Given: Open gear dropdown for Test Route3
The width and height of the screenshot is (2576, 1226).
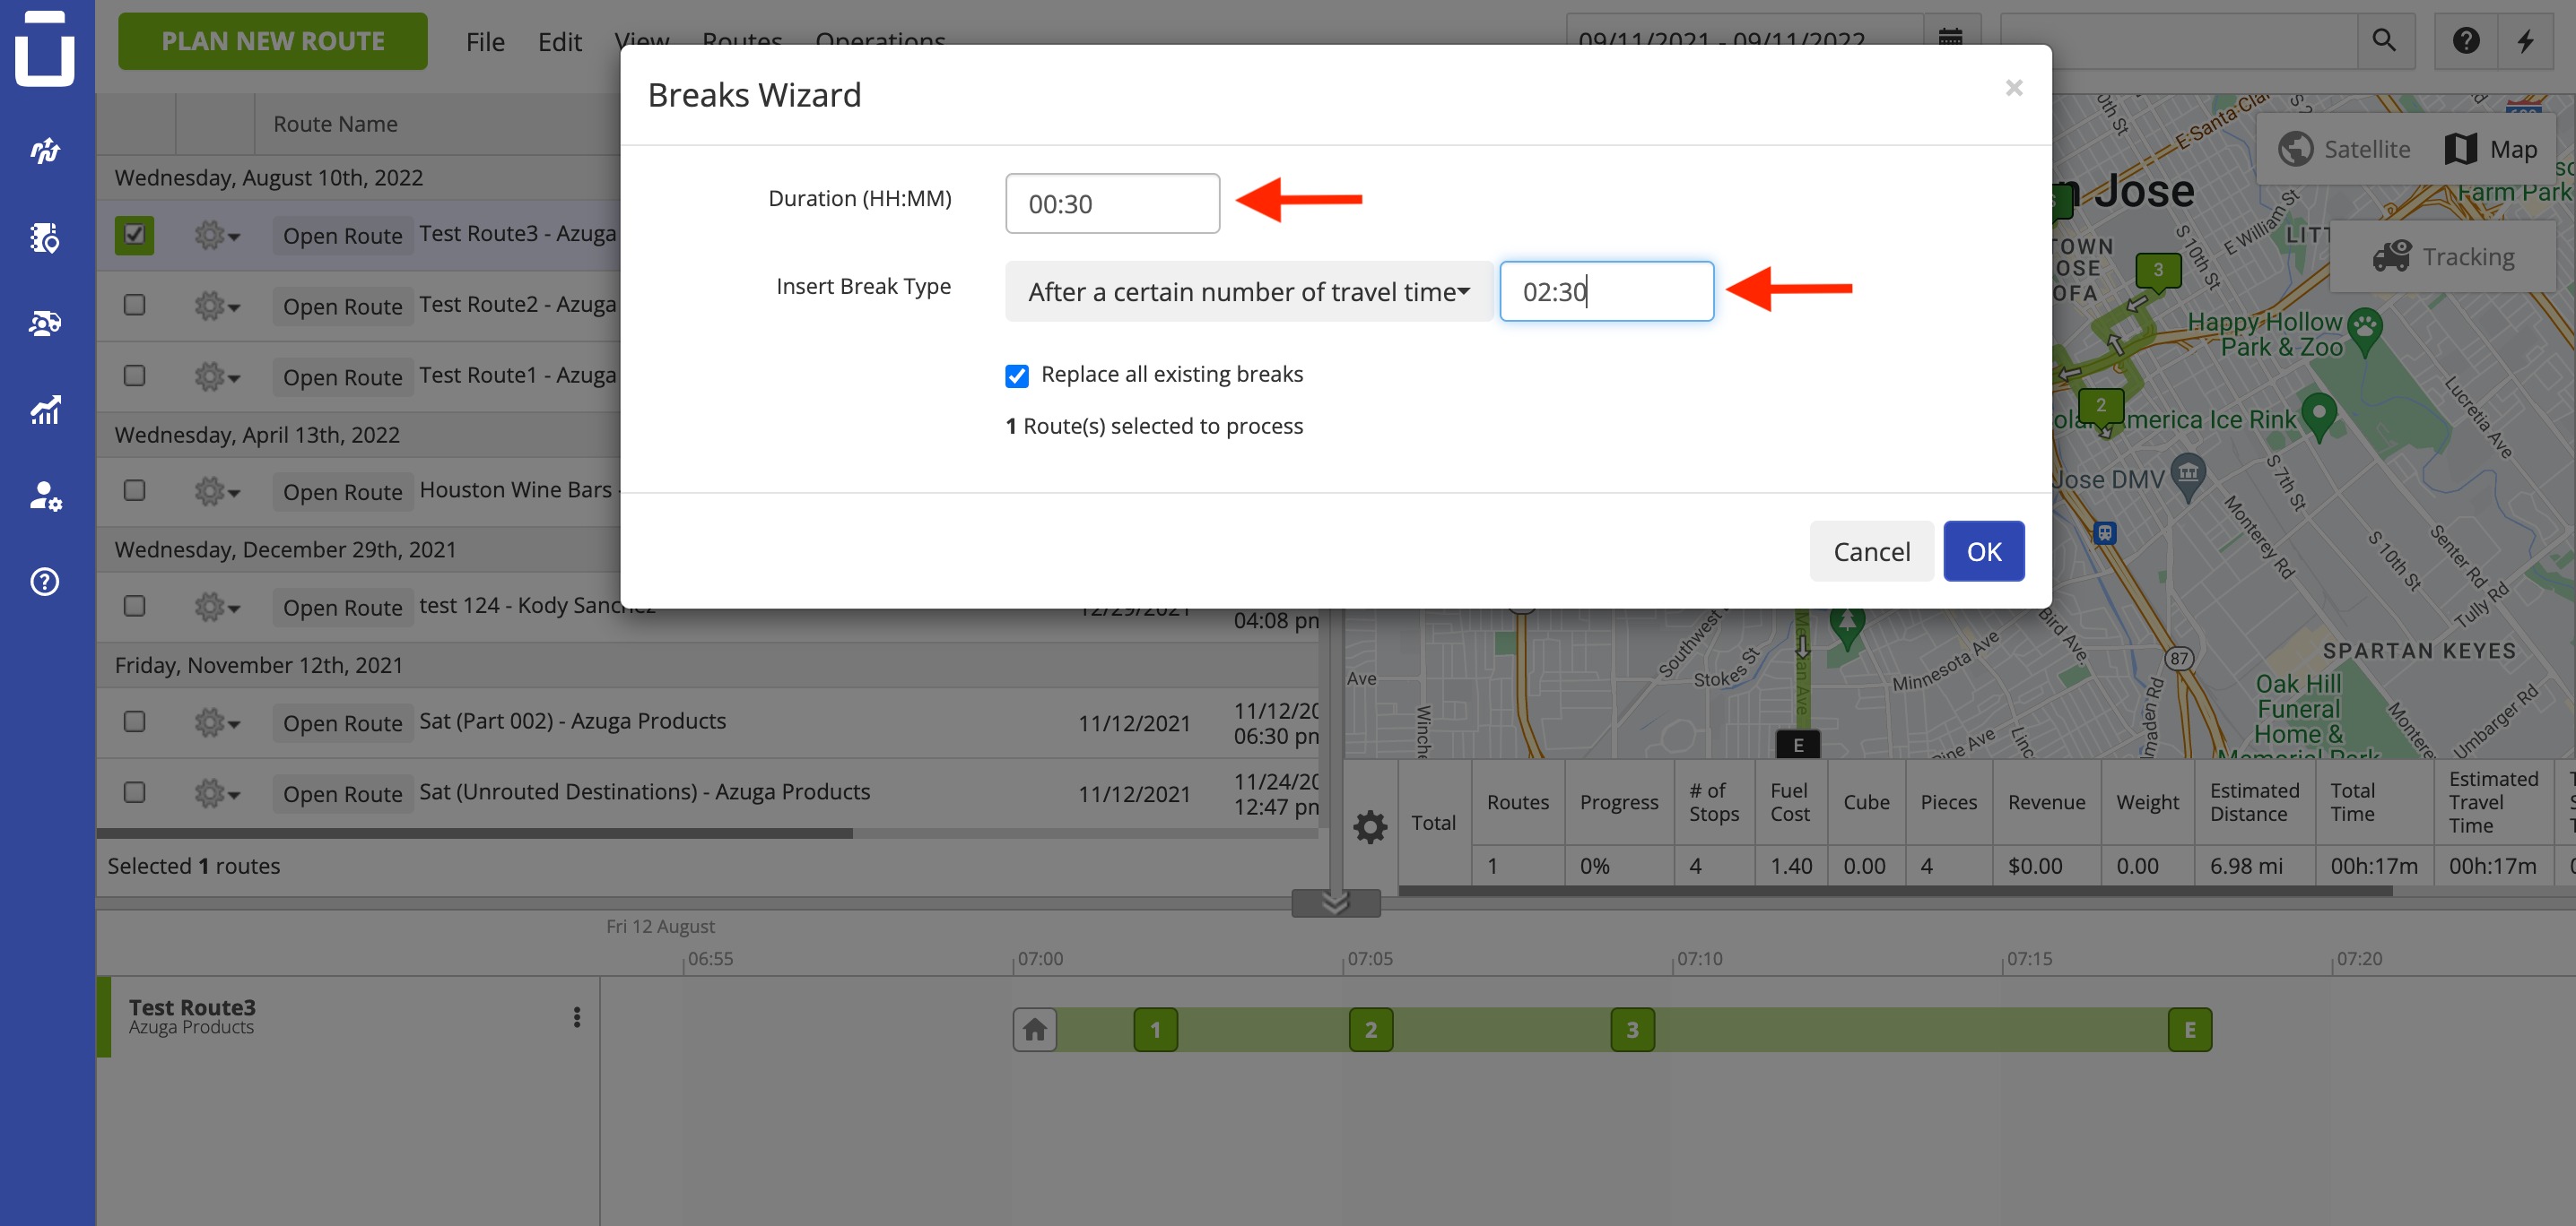Looking at the screenshot, I should (217, 236).
